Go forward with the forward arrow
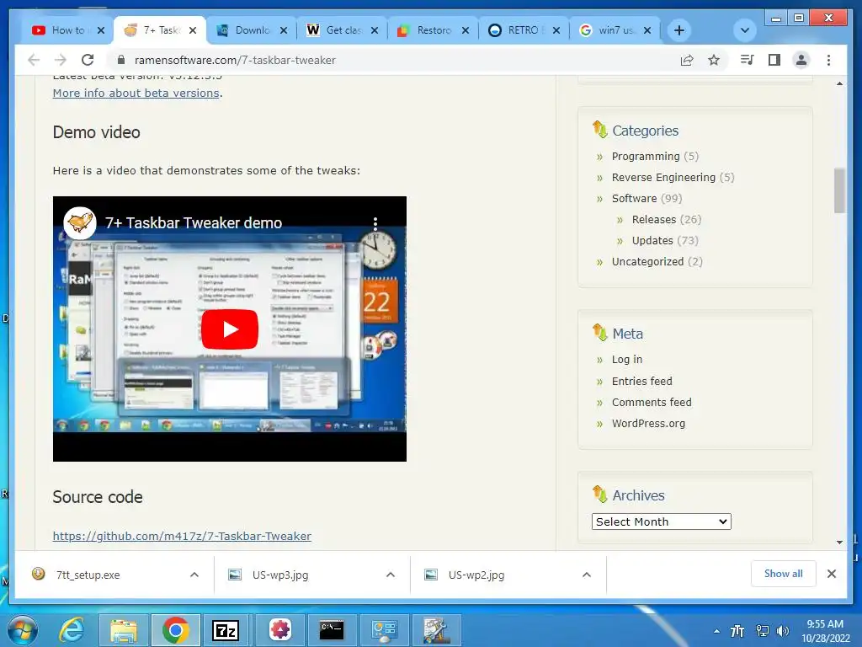Image resolution: width=862 pixels, height=647 pixels. point(61,60)
